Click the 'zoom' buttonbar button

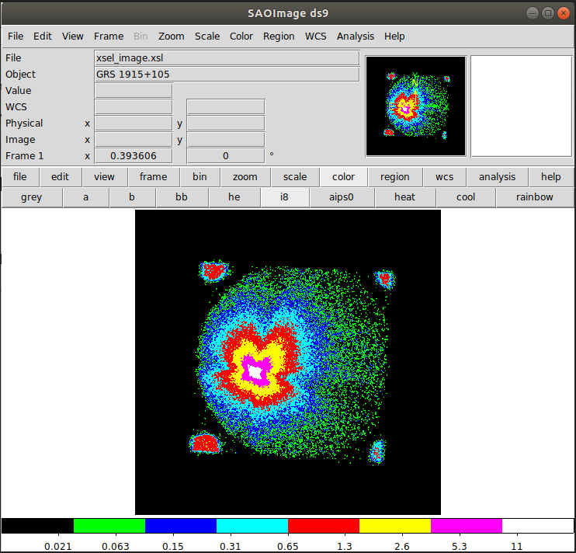[x=245, y=177]
